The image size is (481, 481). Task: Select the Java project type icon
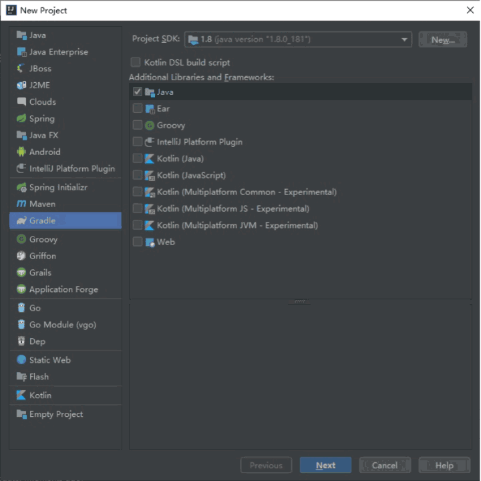click(21, 35)
